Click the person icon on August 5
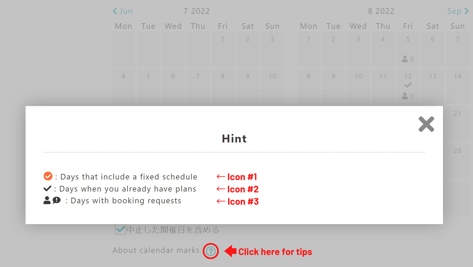Viewport: 473px width, 267px height. [405, 59]
